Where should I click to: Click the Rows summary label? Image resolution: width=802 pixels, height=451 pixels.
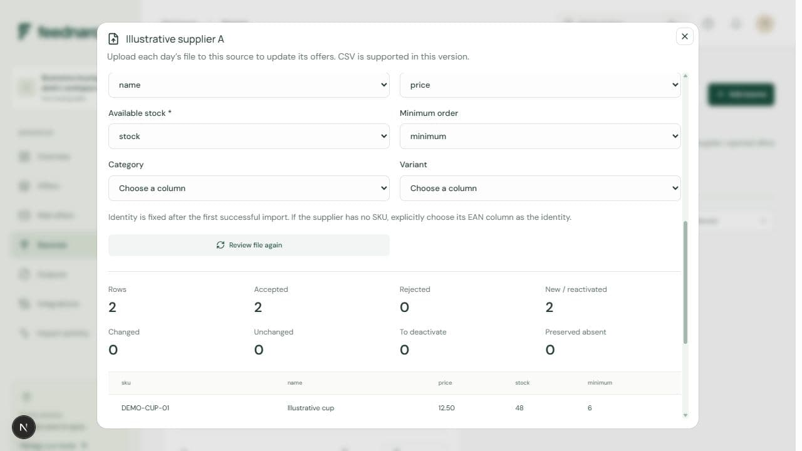117,289
